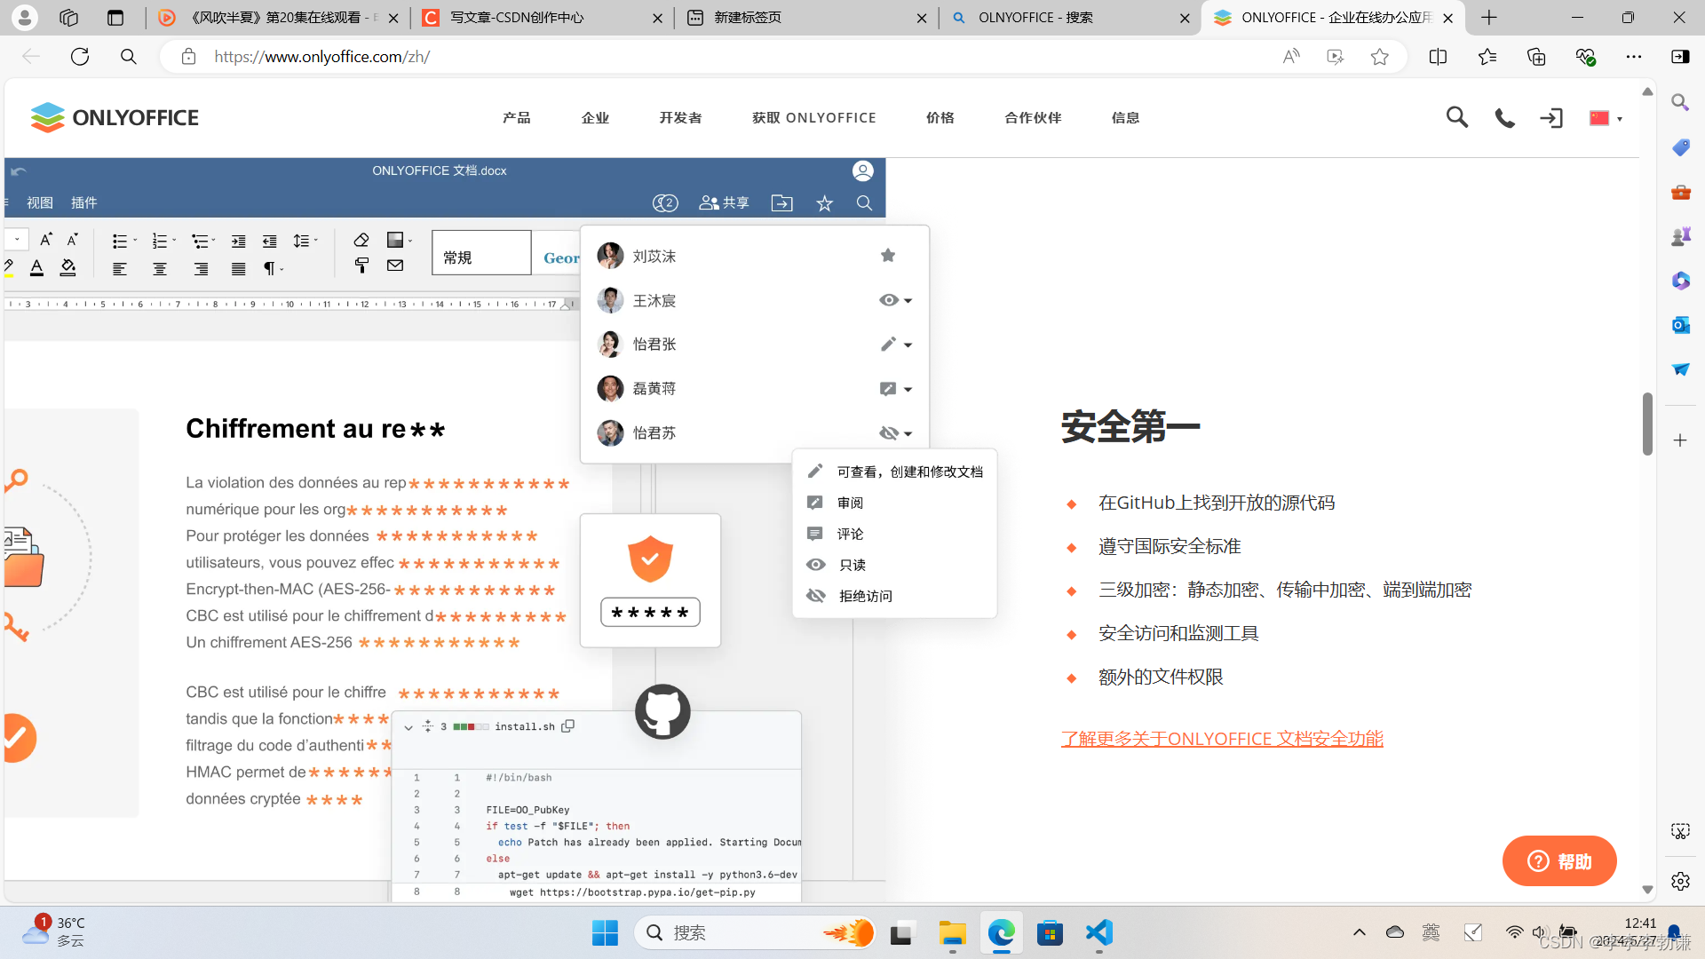Open the 信息 menu
1705x959 pixels.
[1125, 118]
